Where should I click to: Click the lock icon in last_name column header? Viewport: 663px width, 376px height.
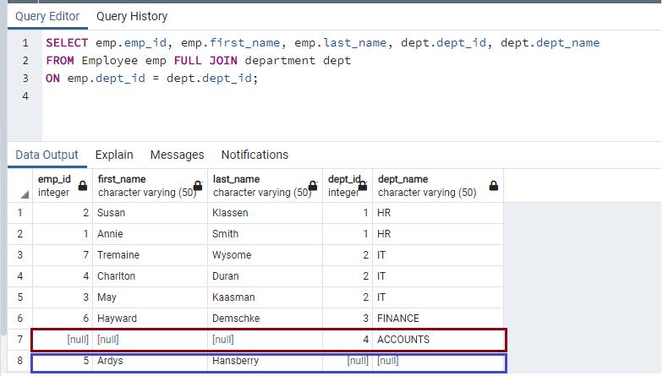pyautogui.click(x=312, y=186)
